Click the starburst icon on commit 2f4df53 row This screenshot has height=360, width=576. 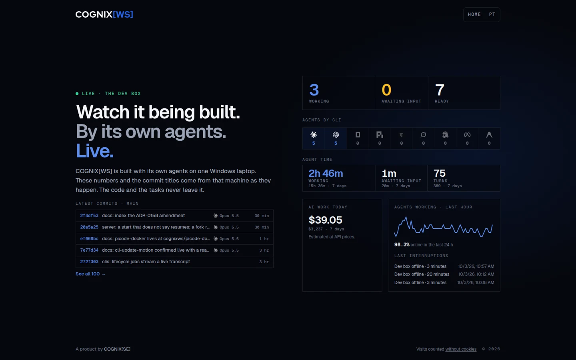coord(216,216)
